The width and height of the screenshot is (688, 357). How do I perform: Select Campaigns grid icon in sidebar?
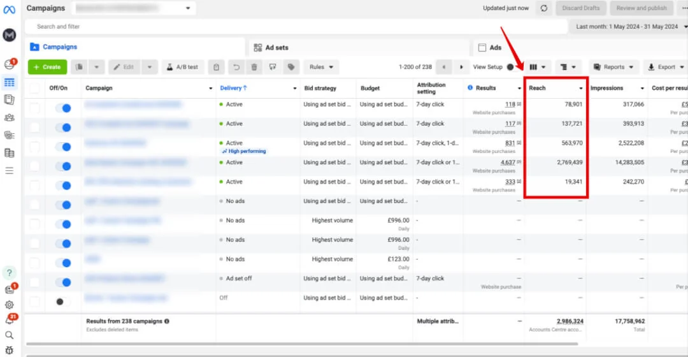point(9,82)
